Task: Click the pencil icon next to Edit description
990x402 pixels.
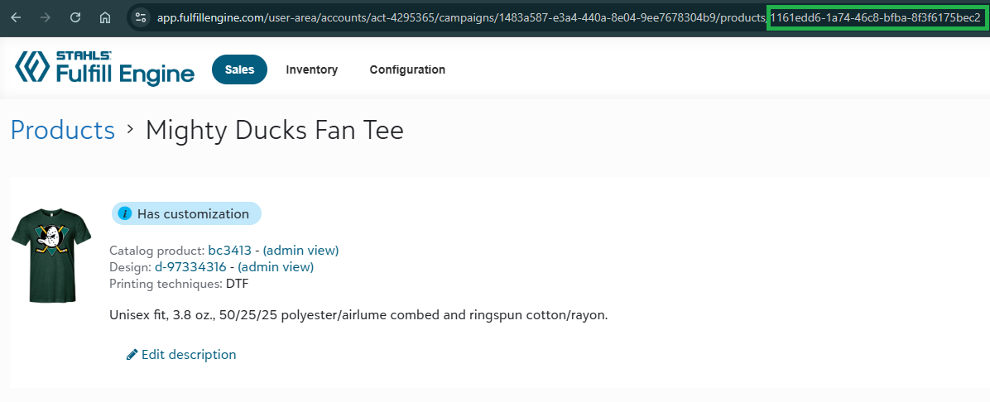Action: 132,355
